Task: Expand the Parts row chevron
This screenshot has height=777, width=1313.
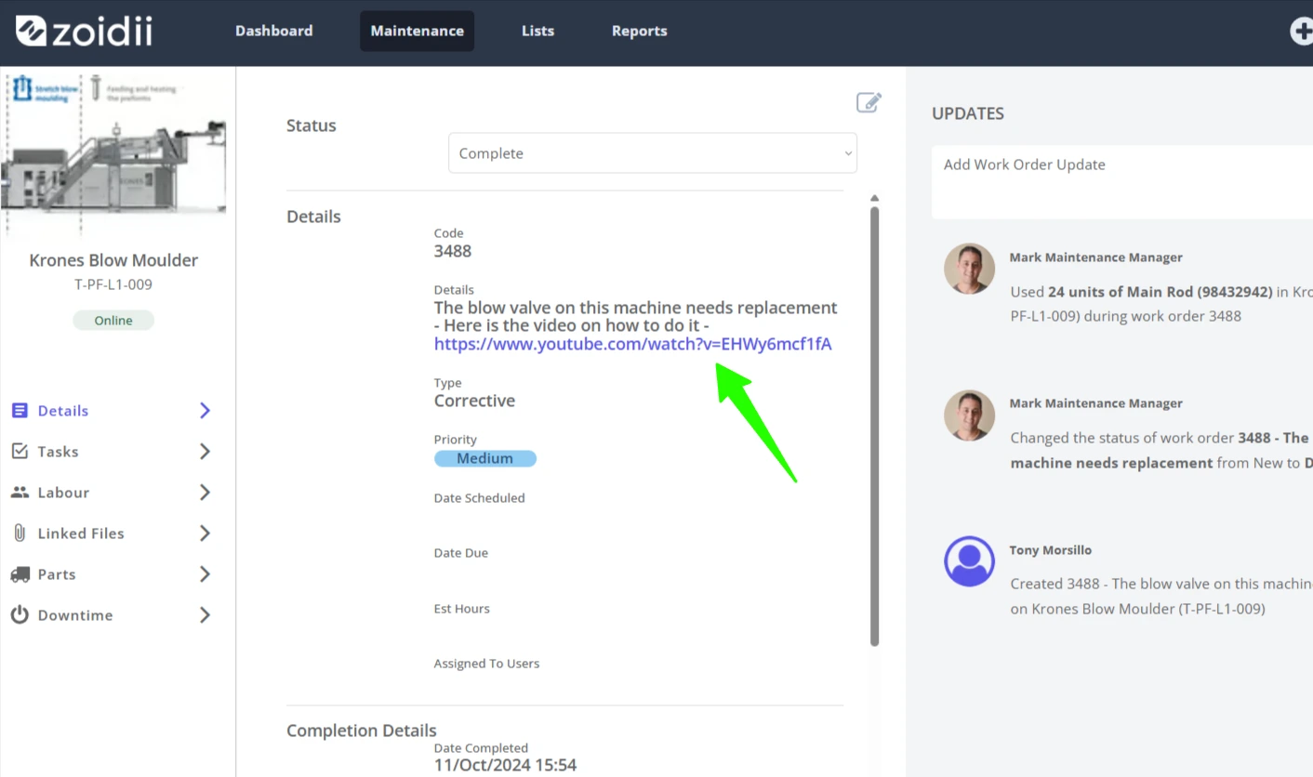Action: 206,574
